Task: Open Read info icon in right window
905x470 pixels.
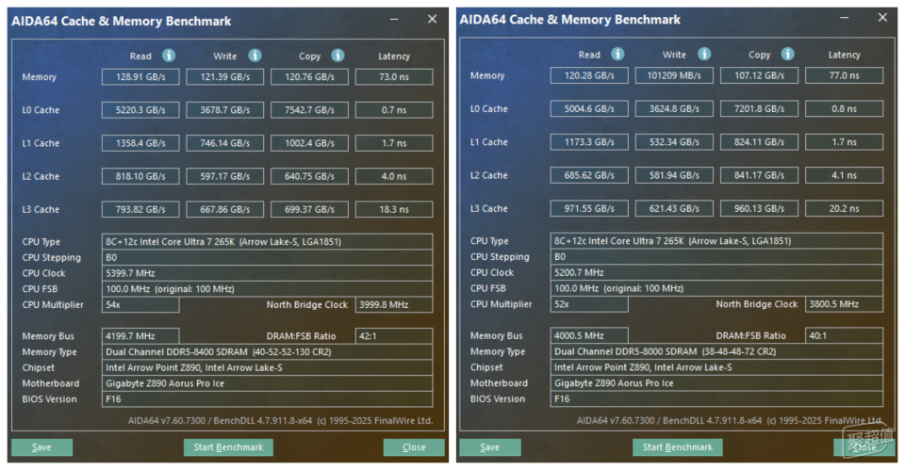Action: click(x=617, y=55)
